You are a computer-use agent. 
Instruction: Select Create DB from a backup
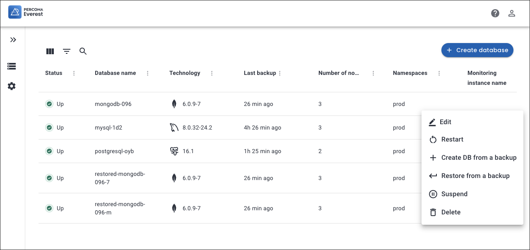479,158
